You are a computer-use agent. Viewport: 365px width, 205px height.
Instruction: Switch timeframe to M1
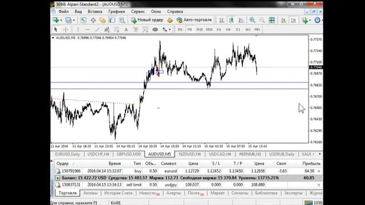click(180, 30)
